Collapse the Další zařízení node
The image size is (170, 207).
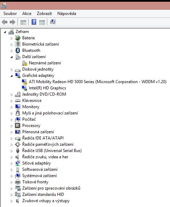coord(11,57)
